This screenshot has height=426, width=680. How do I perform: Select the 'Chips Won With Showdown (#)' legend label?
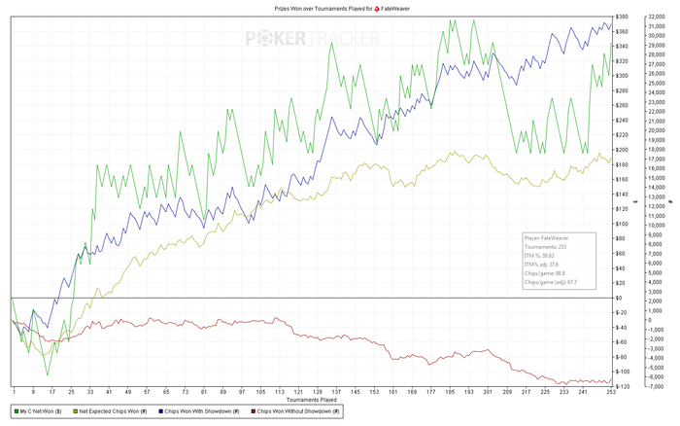[202, 411]
